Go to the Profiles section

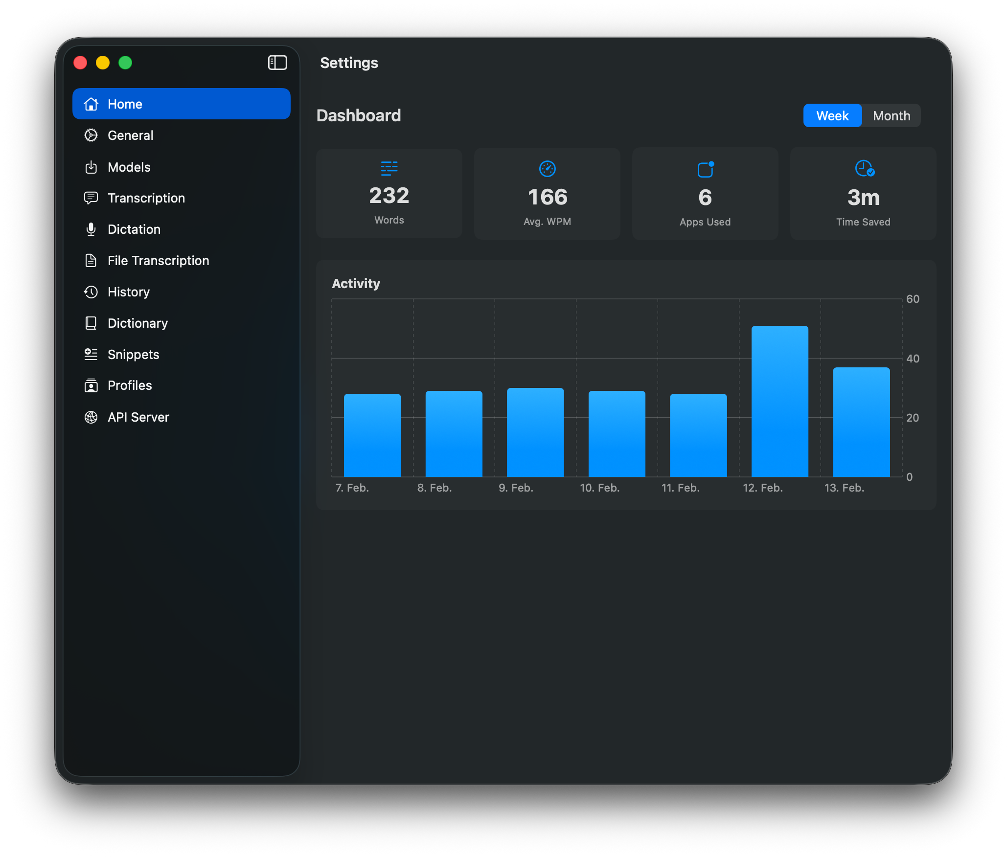pyautogui.click(x=130, y=385)
